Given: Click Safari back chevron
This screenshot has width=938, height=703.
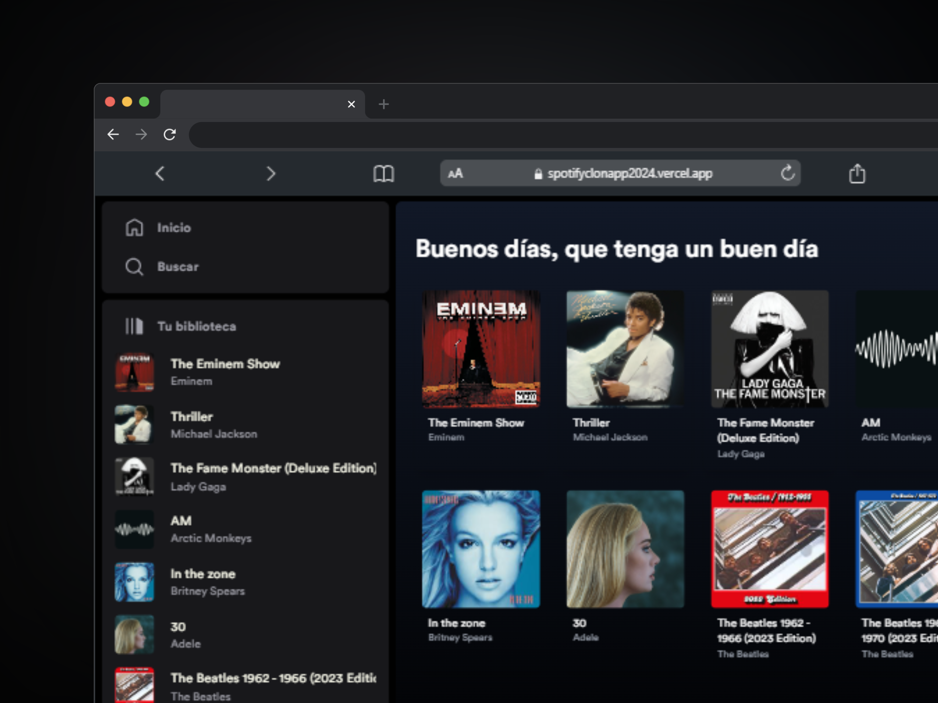Looking at the screenshot, I should [160, 173].
